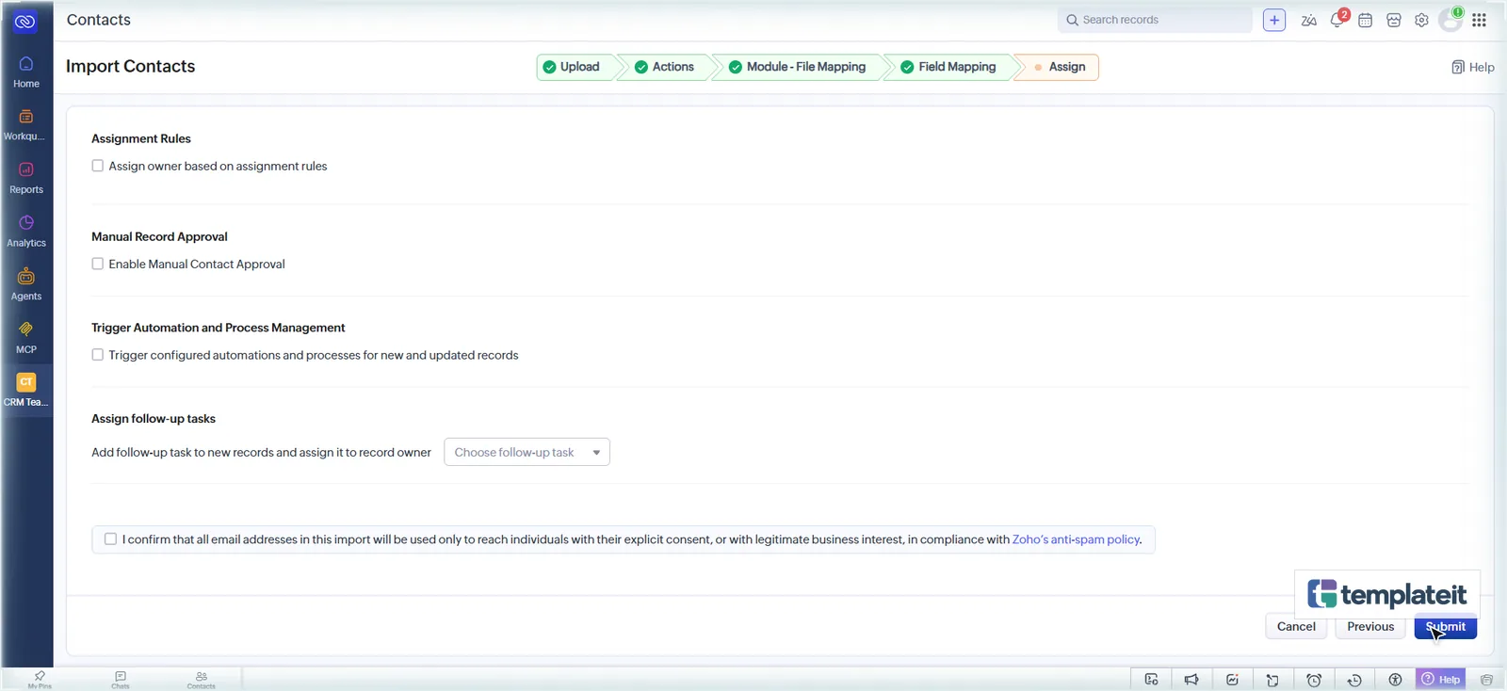Open the marketplace store icon

1394,20
